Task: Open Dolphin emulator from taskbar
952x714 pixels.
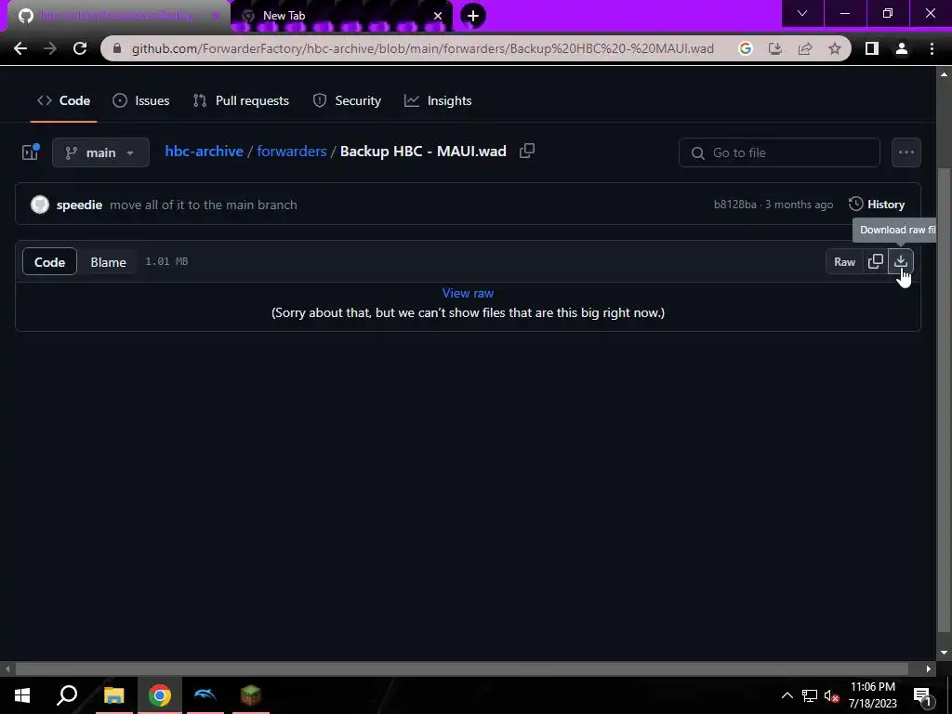Action: click(205, 695)
